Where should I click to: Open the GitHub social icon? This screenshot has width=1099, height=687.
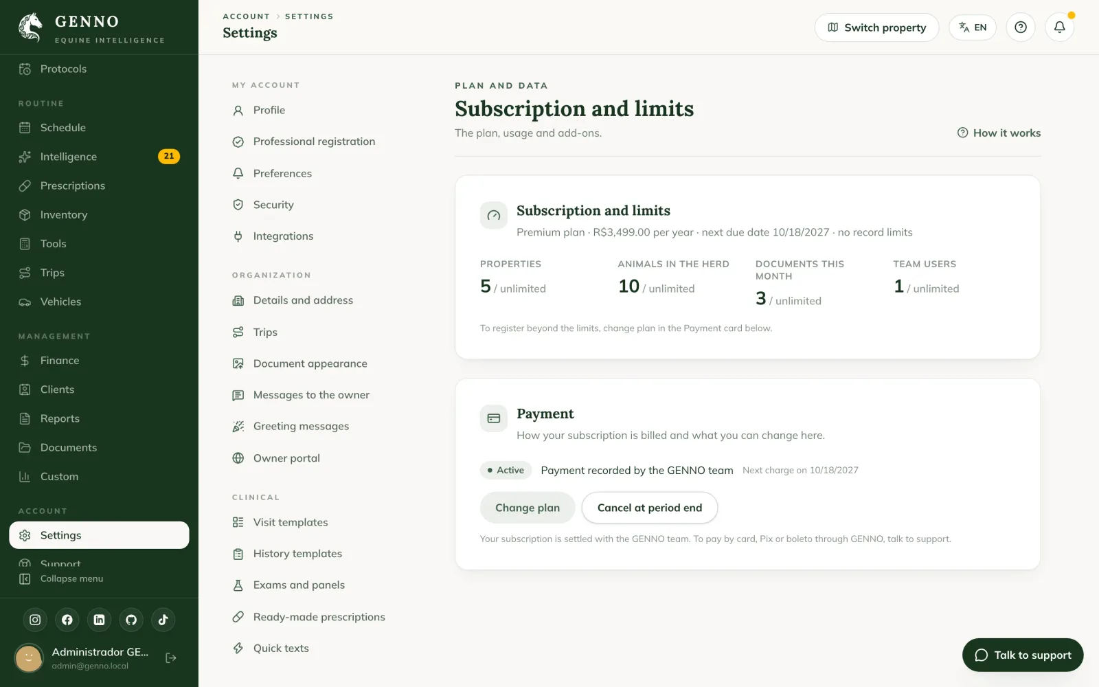131,620
